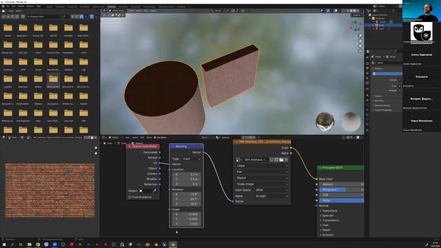Open the Single Image source dropdown
Viewport: 441px width, 248px height.
coord(262,184)
